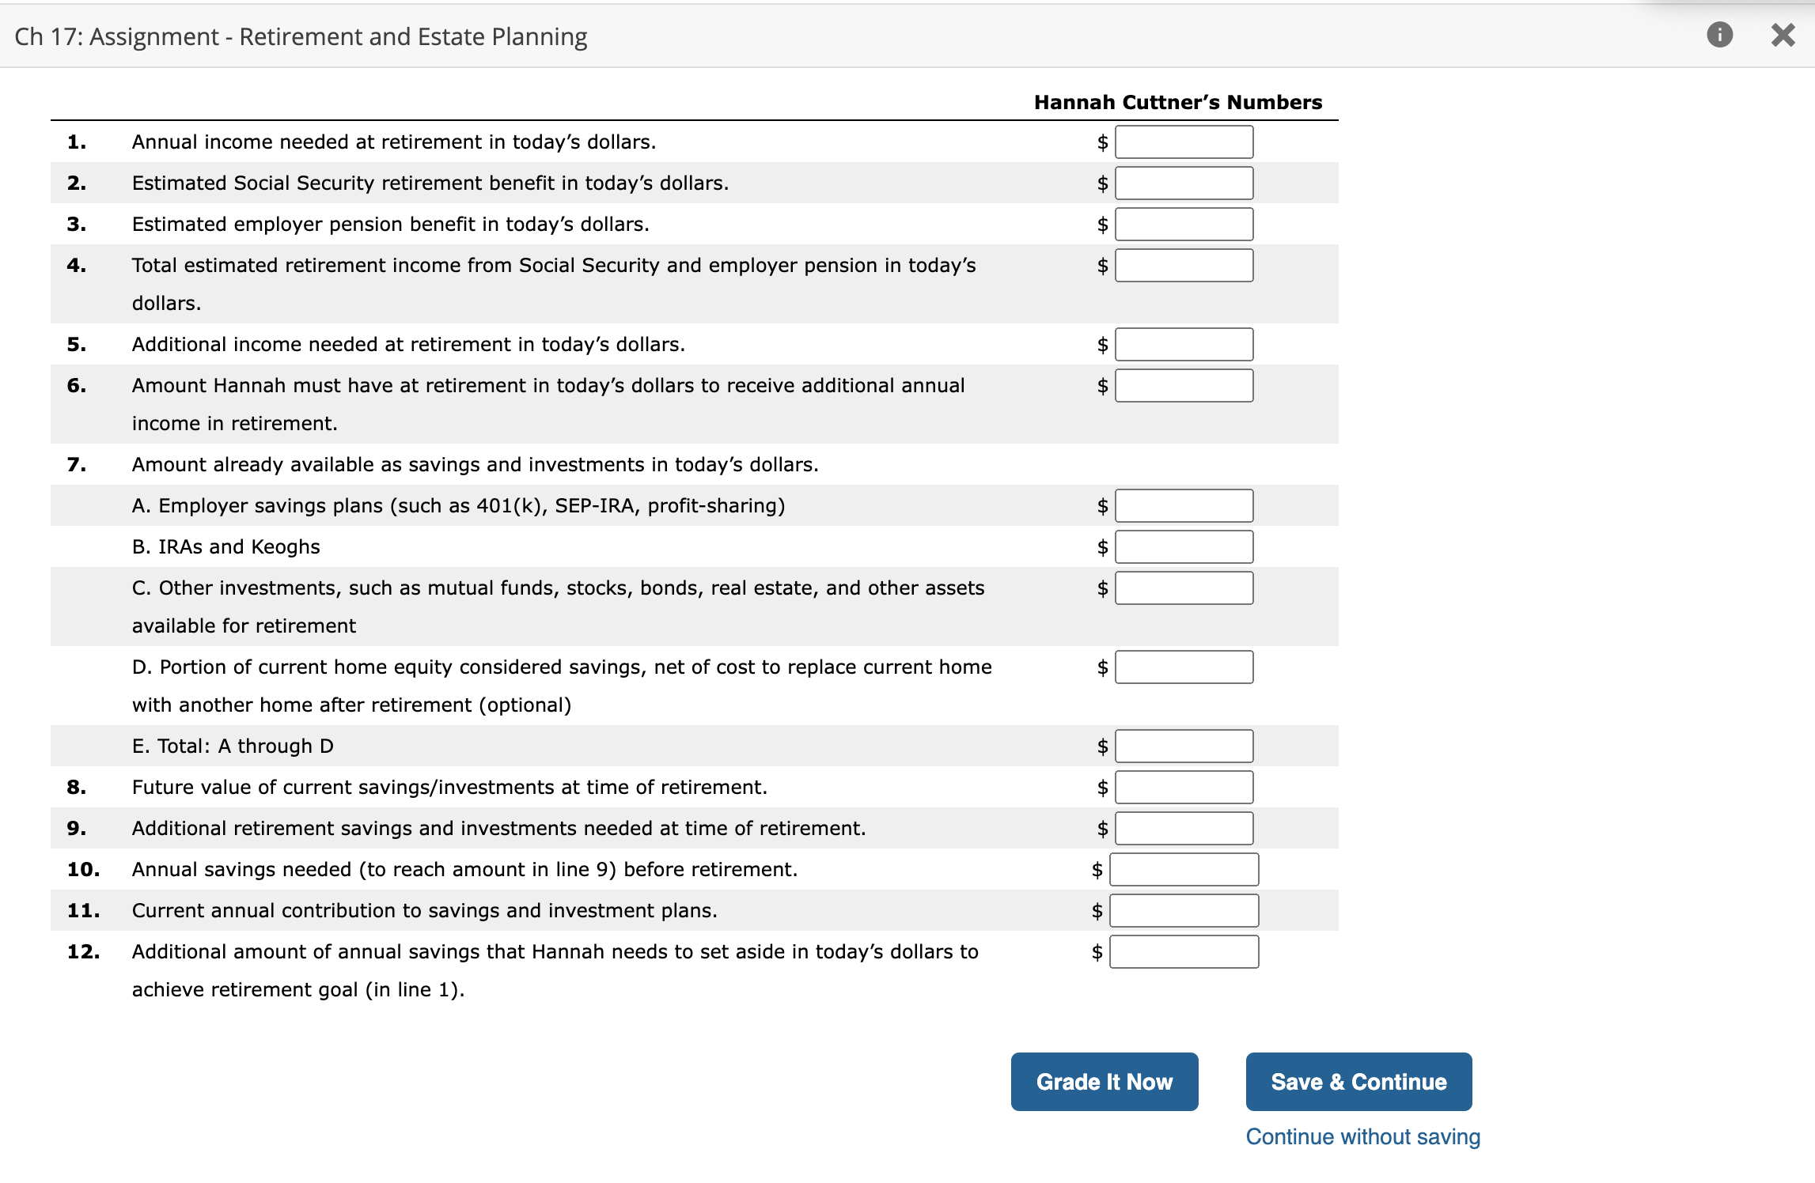The image size is (1815, 1183).
Task: Select the annual savings needed input (line 10)
Action: point(1184,870)
